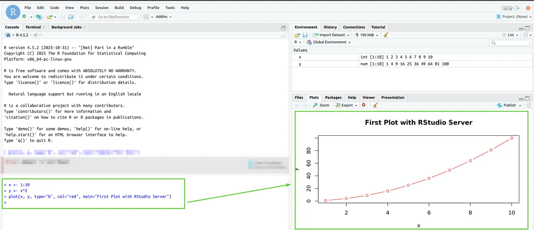Click the Zoom plot button
This screenshot has width=534, height=230.
(x=321, y=105)
